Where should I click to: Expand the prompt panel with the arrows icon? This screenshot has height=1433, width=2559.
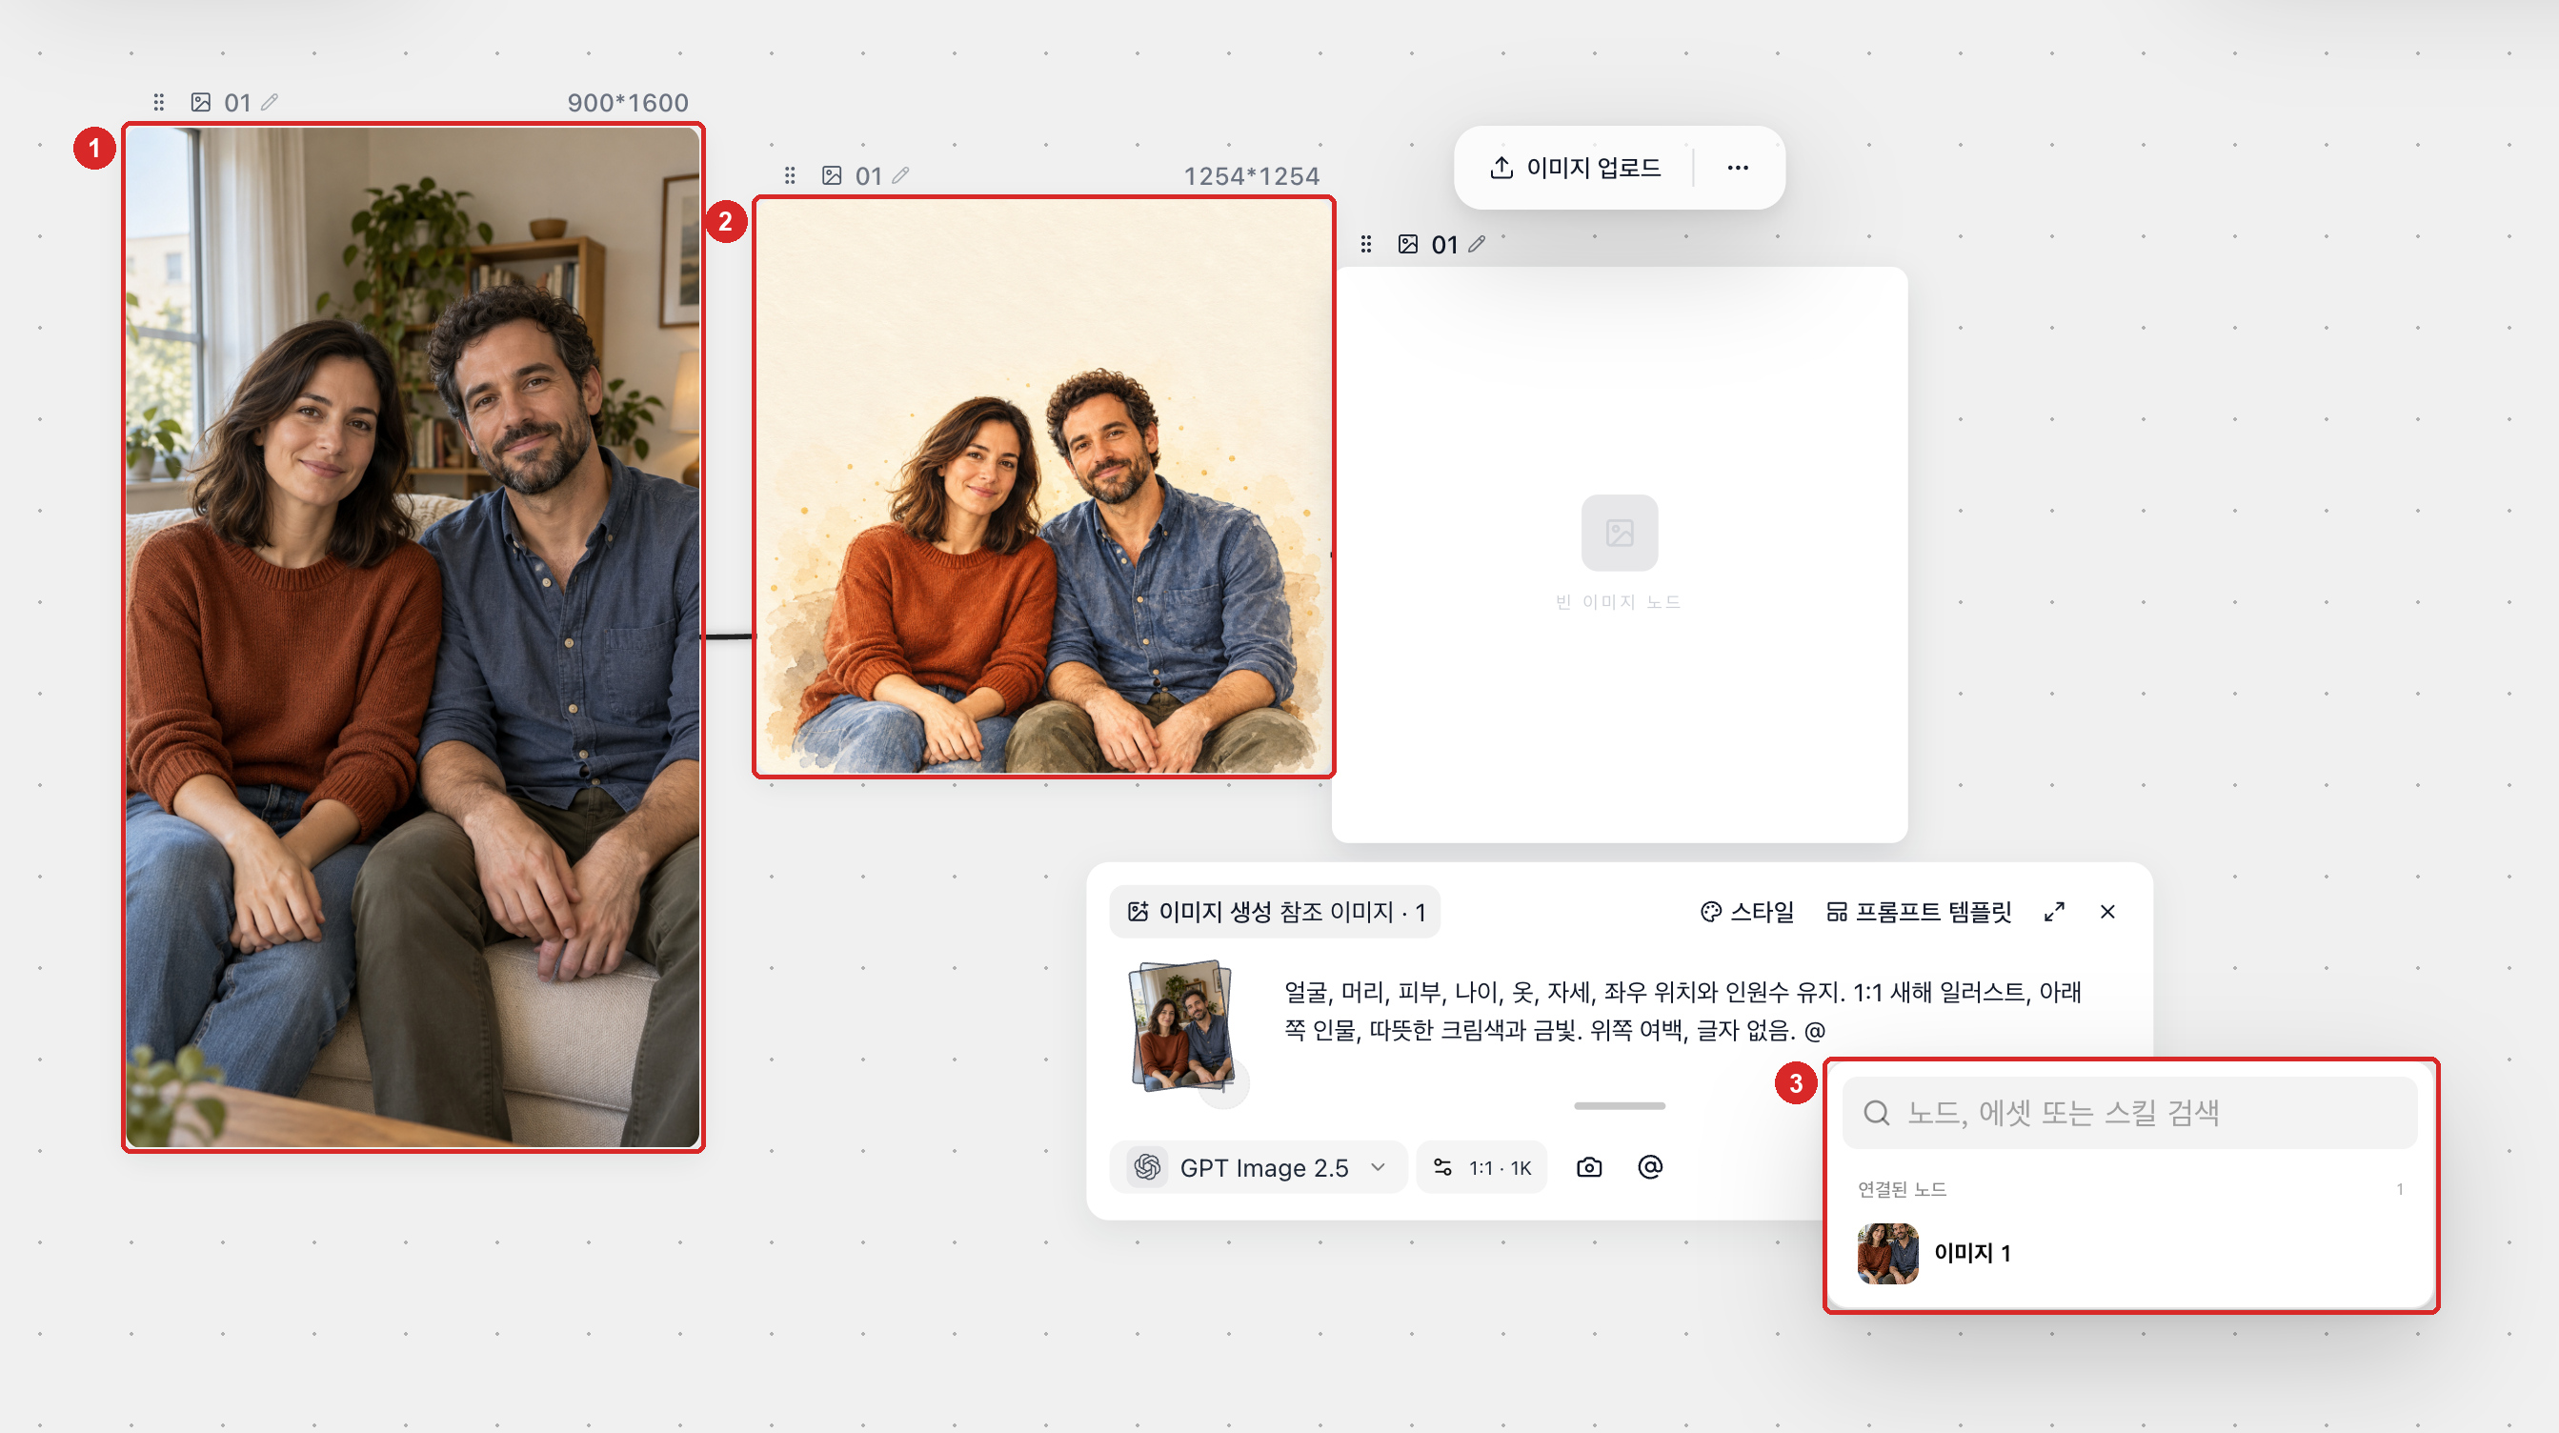click(x=2055, y=912)
